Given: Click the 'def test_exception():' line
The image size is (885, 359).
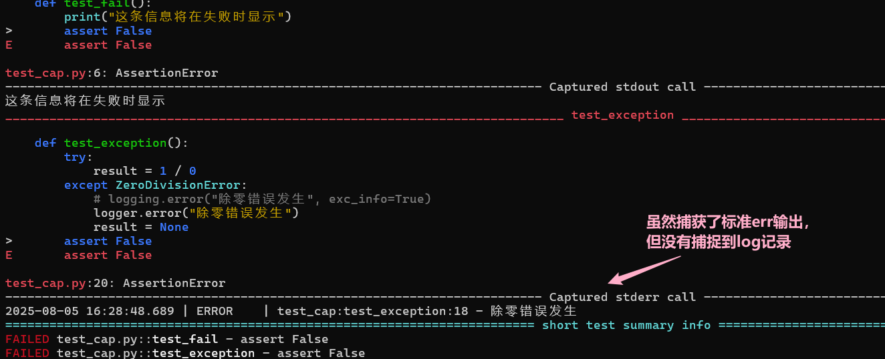Looking at the screenshot, I should 112,143.
